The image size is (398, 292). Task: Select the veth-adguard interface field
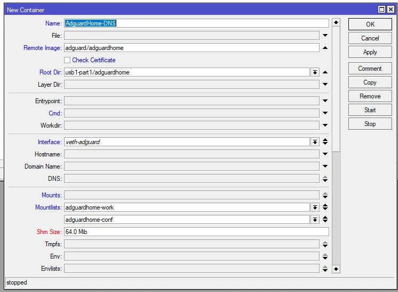click(187, 142)
